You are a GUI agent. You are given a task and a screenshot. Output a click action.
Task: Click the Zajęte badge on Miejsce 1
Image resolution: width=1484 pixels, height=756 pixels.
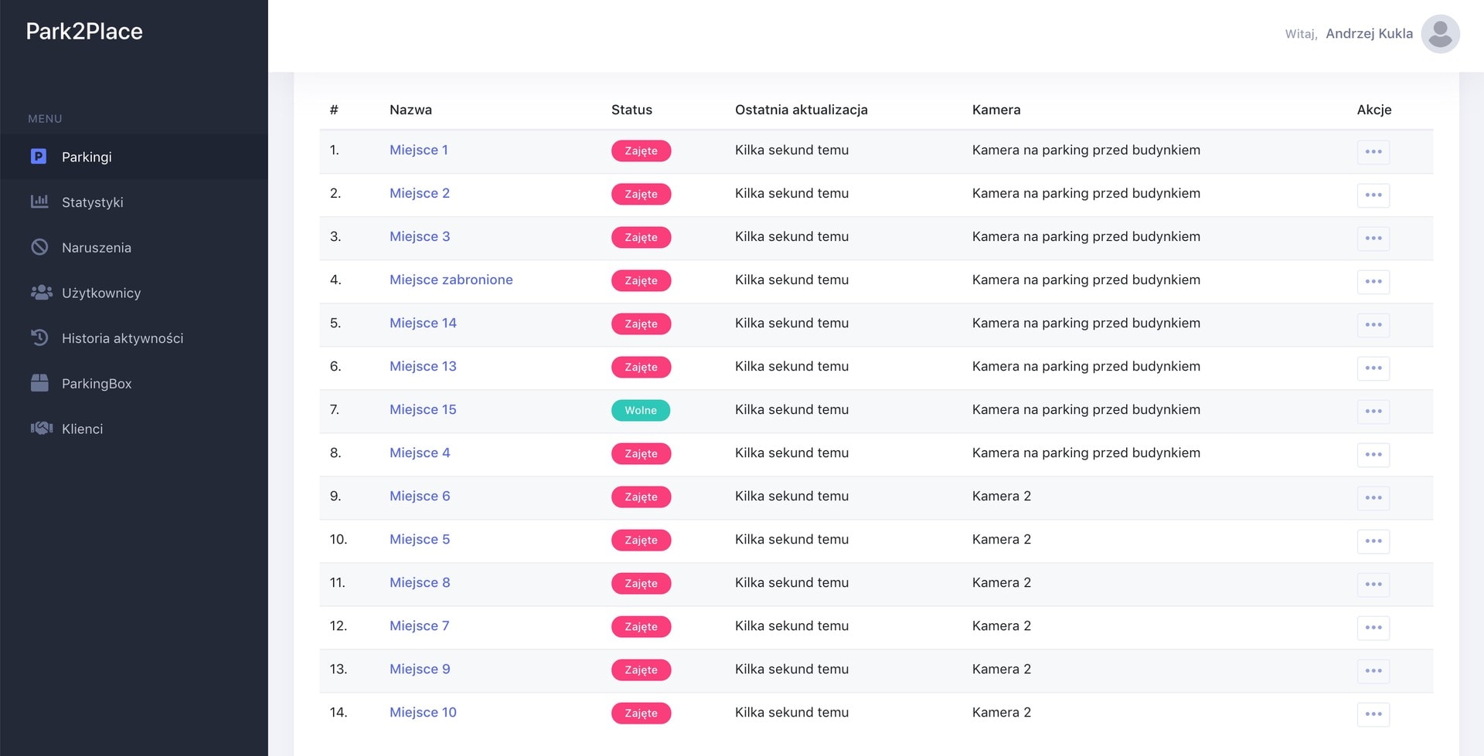(641, 151)
